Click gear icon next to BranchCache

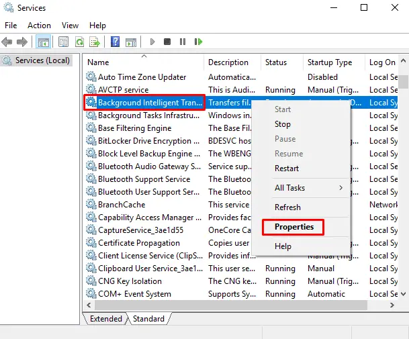[x=91, y=204]
